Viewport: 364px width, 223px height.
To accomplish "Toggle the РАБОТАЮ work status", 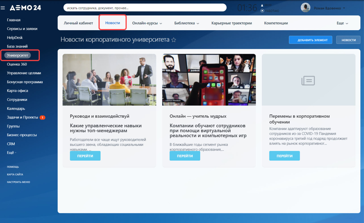I will pyautogui.click(x=270, y=11).
